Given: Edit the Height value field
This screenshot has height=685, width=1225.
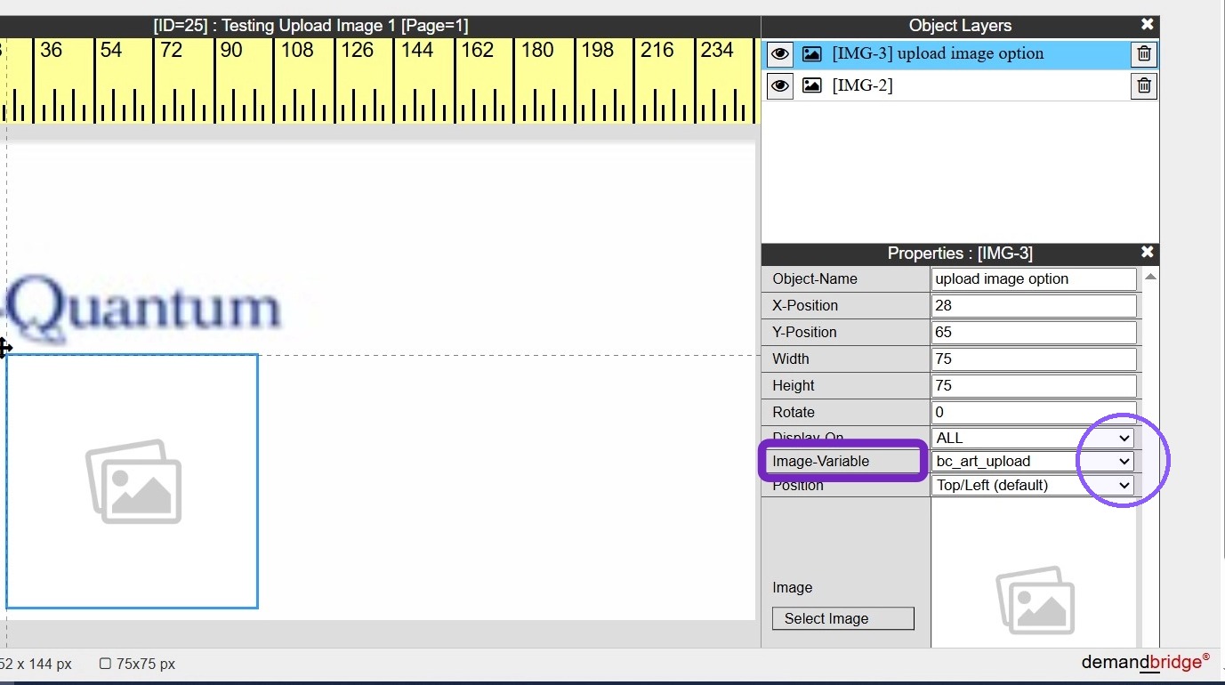Looking at the screenshot, I should point(1034,385).
